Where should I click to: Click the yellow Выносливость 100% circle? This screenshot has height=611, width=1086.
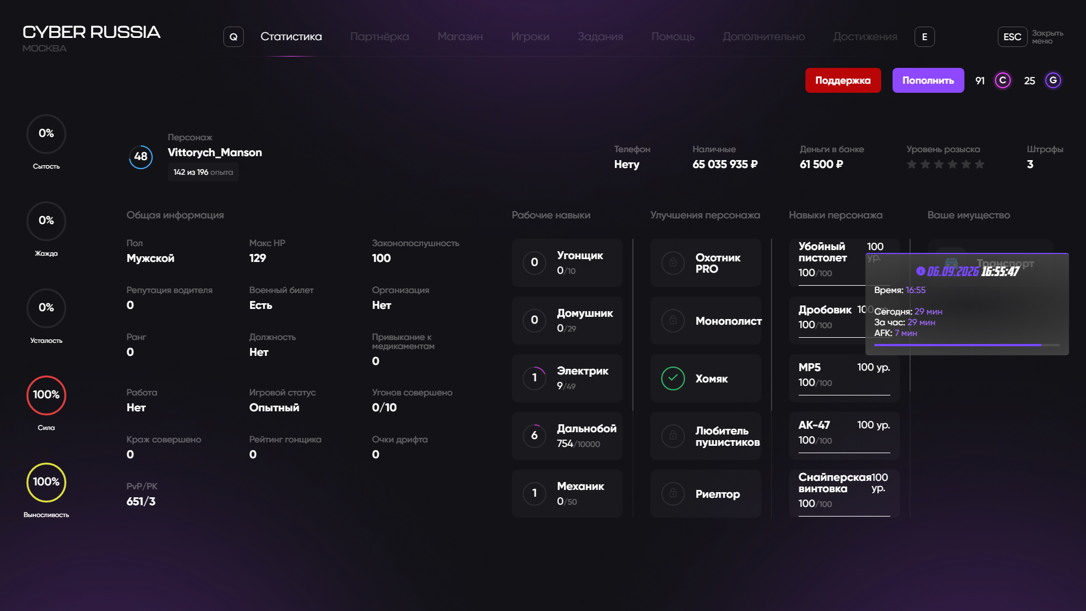pyautogui.click(x=46, y=482)
